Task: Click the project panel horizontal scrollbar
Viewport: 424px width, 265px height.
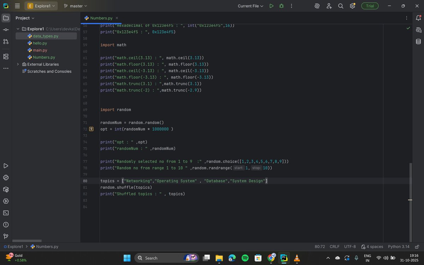Action: pyautogui.click(x=27, y=241)
